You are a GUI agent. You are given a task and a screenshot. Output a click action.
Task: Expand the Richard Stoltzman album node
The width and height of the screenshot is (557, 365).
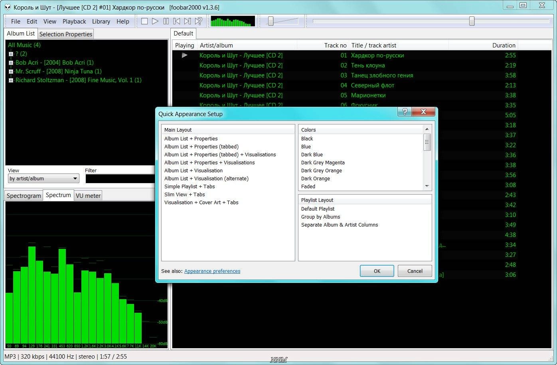tap(11, 80)
